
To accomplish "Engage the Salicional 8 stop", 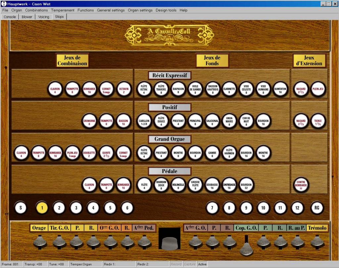I will point(212,121).
